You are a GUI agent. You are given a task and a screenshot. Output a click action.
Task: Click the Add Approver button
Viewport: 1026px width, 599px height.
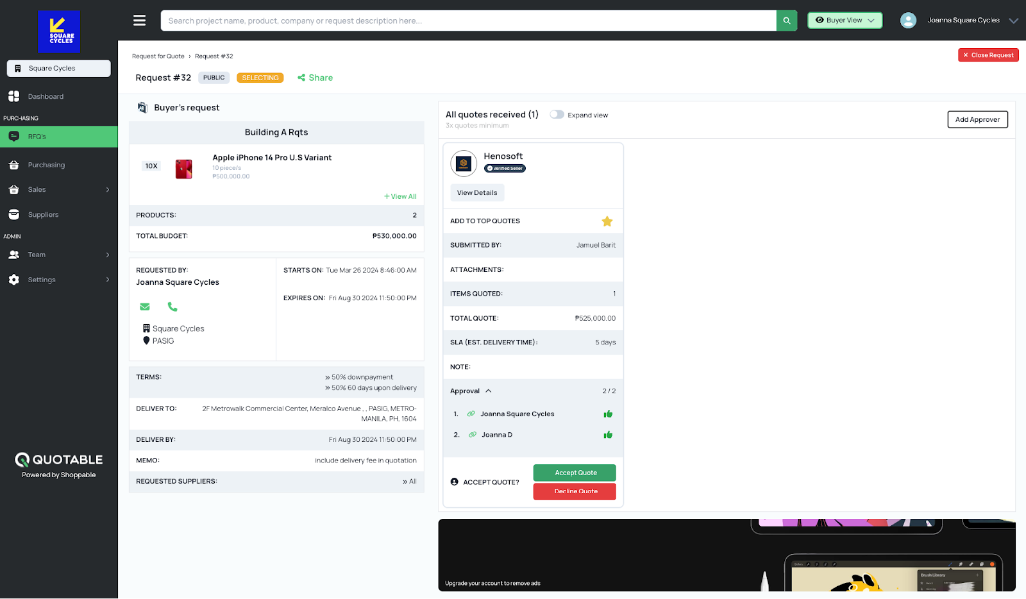tap(977, 119)
